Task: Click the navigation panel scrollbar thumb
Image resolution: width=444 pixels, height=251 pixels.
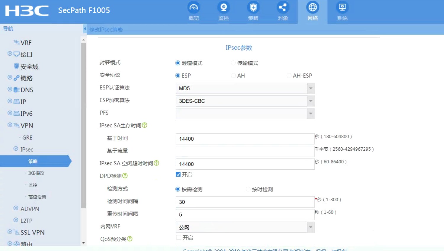Action: [x=83, y=125]
